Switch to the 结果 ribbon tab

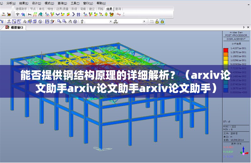coord(109,9)
